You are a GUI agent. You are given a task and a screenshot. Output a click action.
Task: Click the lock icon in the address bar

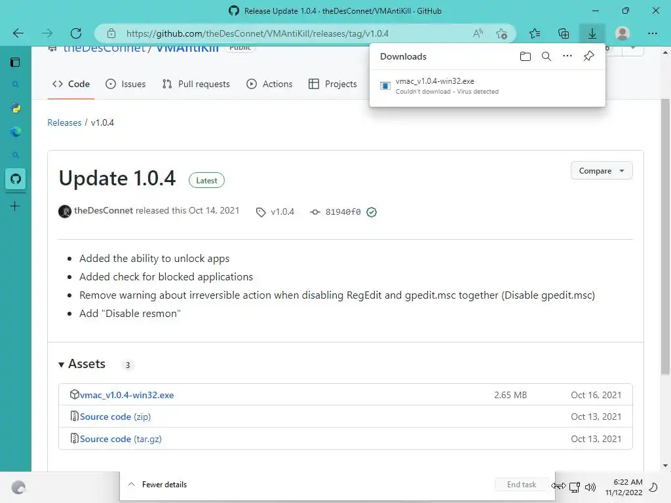click(x=111, y=33)
